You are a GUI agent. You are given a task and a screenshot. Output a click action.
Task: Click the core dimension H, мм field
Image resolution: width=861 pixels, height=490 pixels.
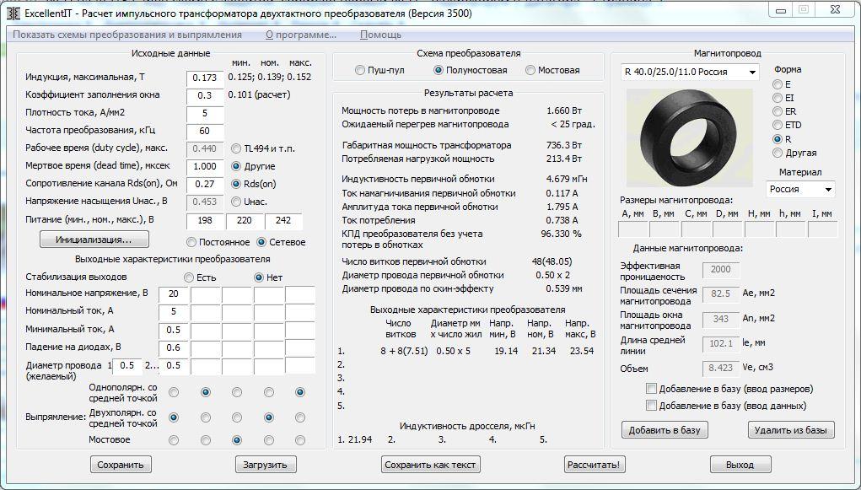tap(760, 229)
